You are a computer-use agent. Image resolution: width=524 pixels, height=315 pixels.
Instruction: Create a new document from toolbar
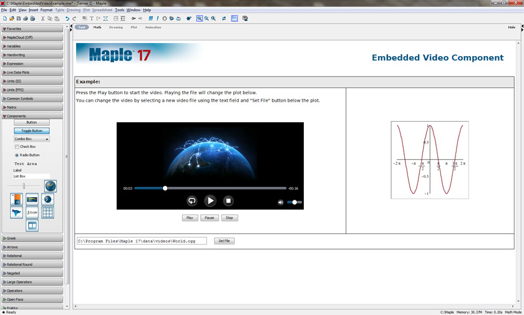(x=5, y=18)
